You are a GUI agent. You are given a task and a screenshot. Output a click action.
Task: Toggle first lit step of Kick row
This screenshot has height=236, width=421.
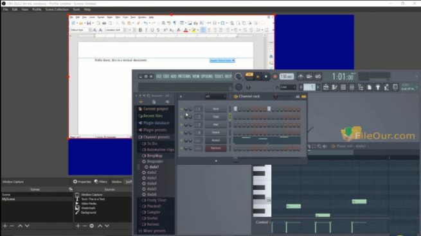point(235,109)
